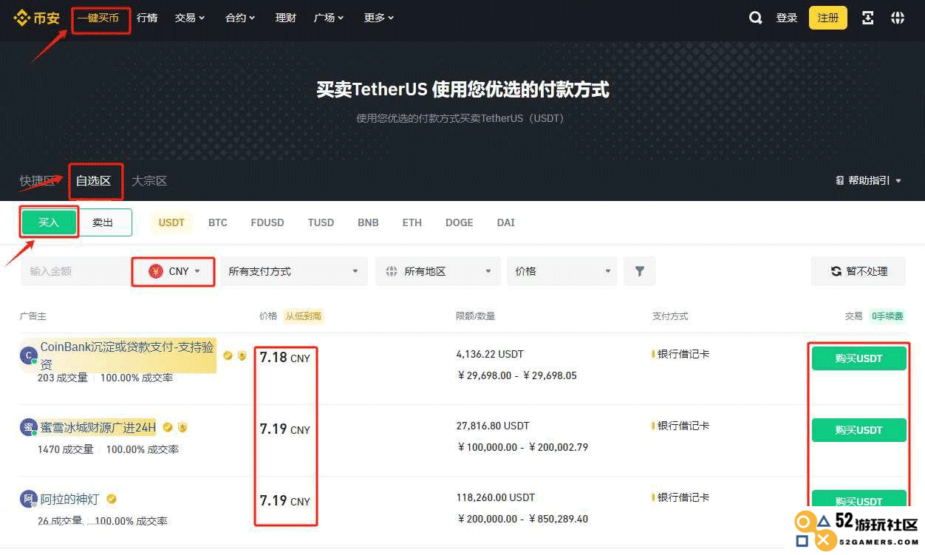
Task: Click 购买USDT for 蜜雪冰城财源广进24H offer
Action: pyautogui.click(x=859, y=430)
